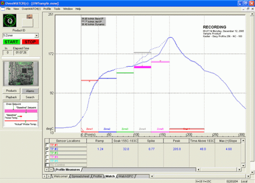Click the Soak value 32.0
This screenshot has width=255, height=183.
tap(126, 149)
